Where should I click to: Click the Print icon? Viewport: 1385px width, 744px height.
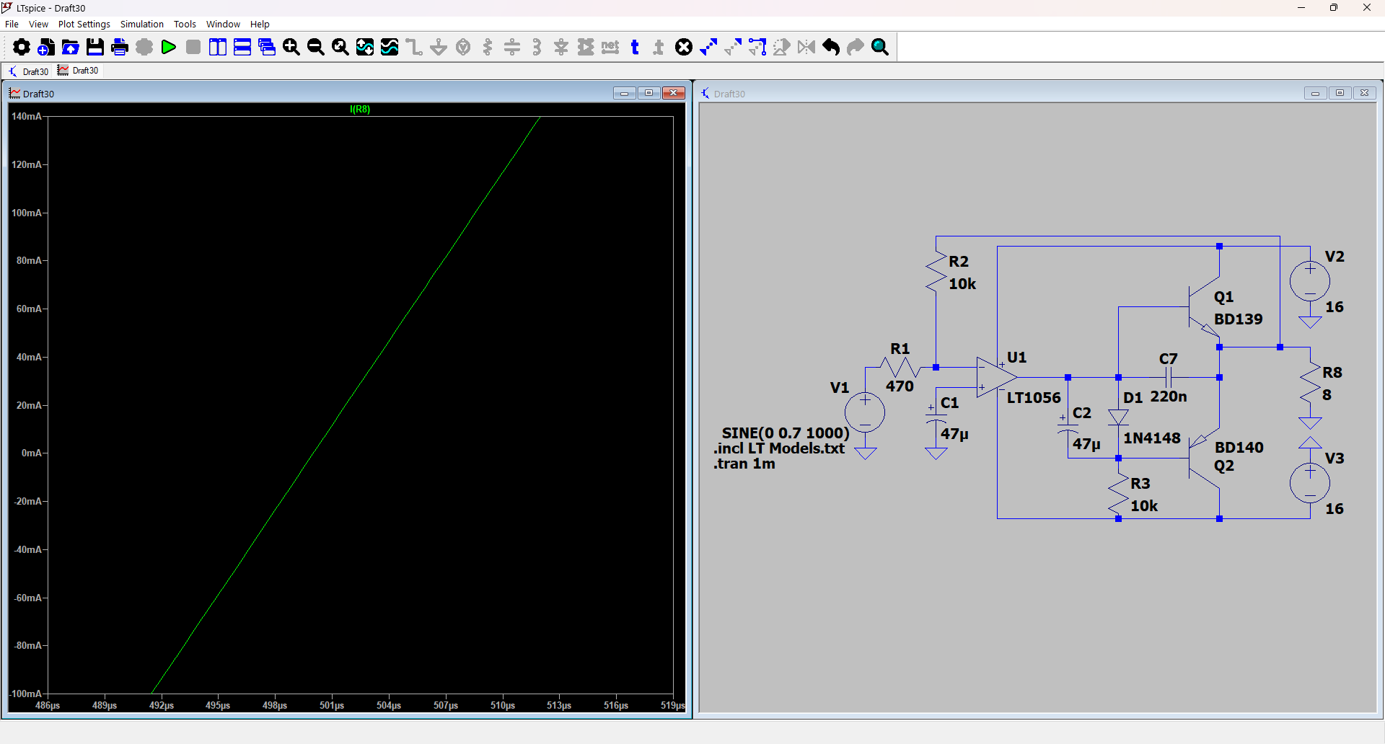point(120,48)
